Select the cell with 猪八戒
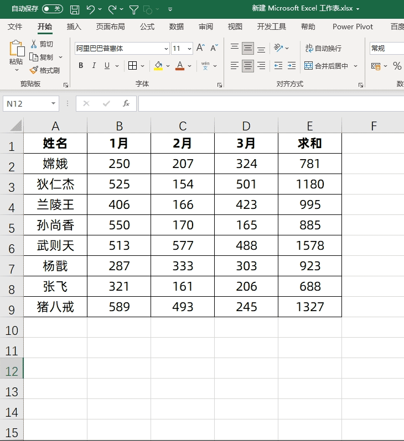The image size is (404, 441). pos(55,307)
